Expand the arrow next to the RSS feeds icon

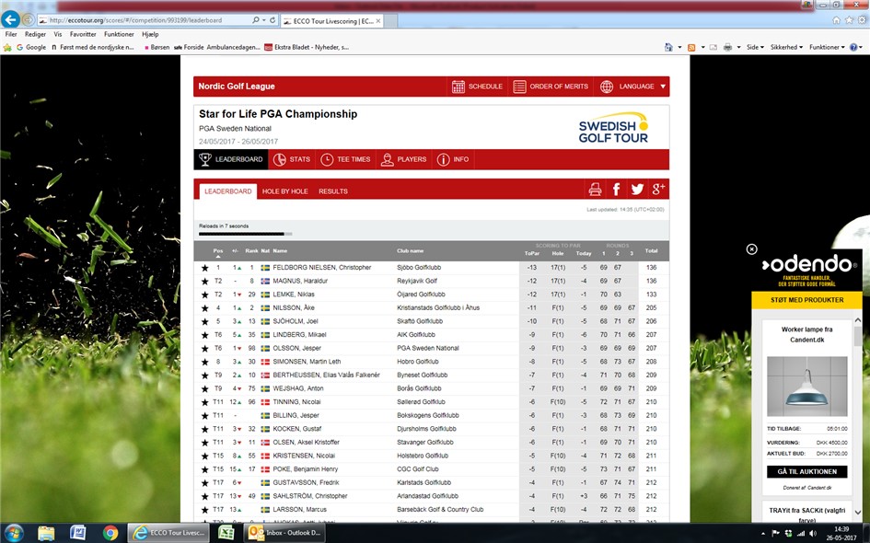coord(703,48)
